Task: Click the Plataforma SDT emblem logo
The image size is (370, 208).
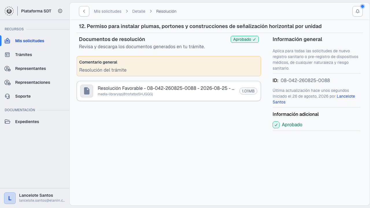Action: 9,11
